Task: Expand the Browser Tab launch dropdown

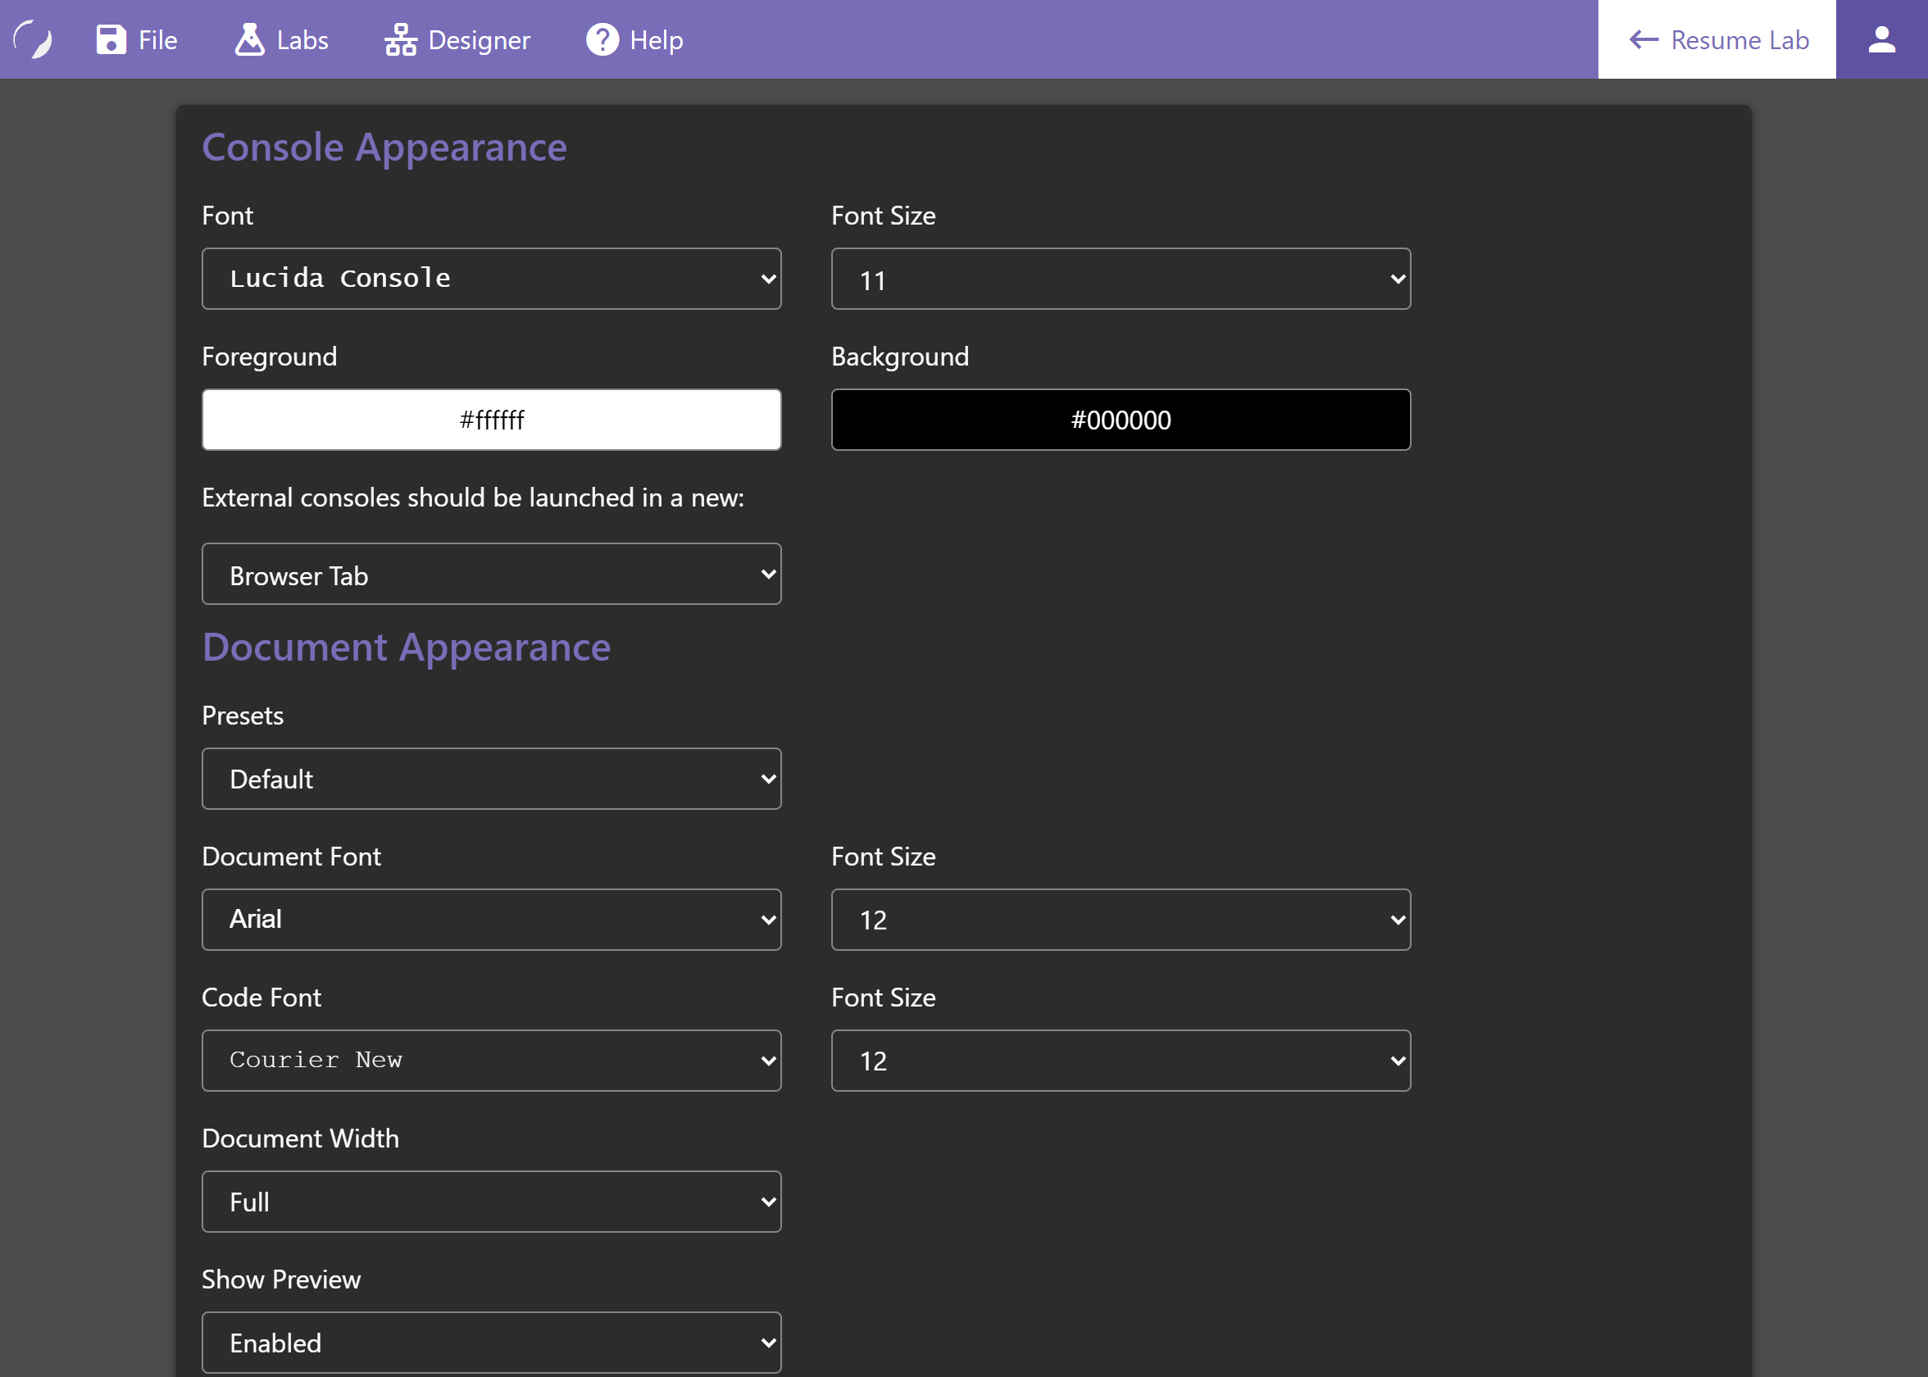Action: pyautogui.click(x=491, y=574)
